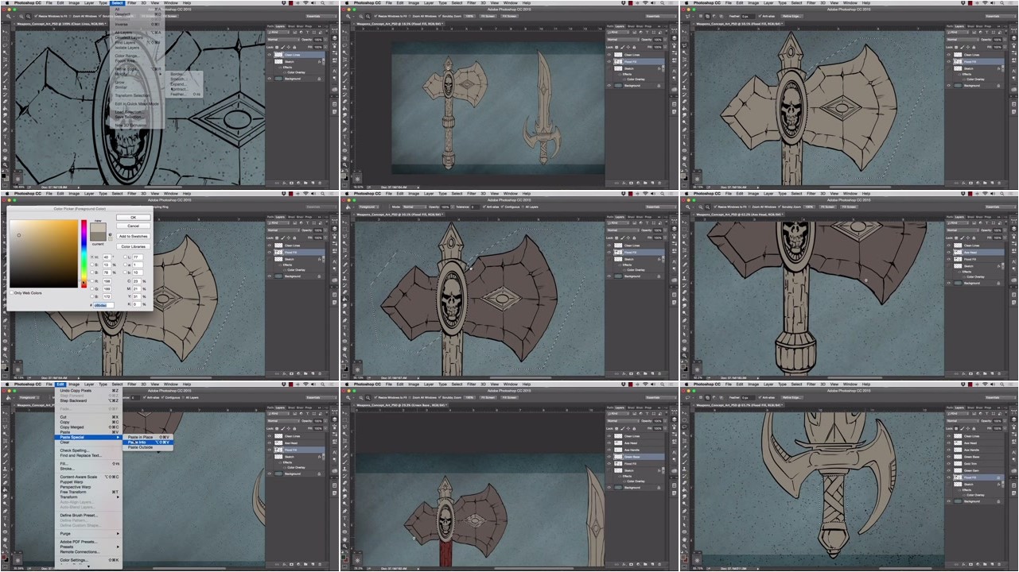Expand the Purge submenu in the Edit menu
The height and width of the screenshot is (572, 1019).
point(88,534)
